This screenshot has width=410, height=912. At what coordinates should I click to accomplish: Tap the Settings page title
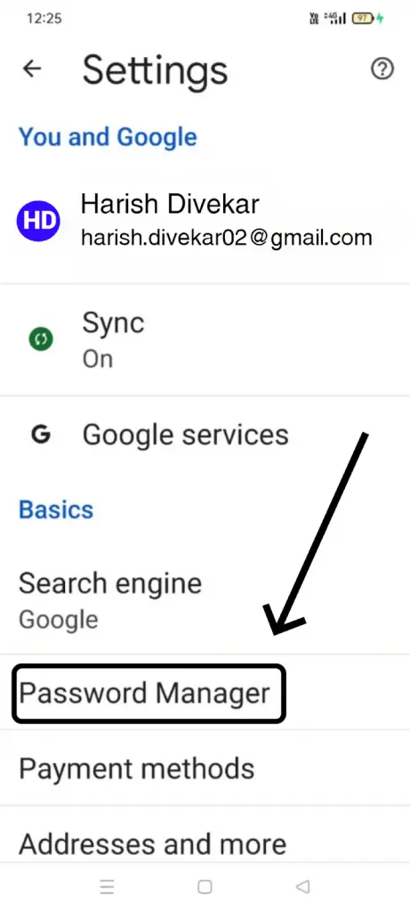[x=155, y=69]
